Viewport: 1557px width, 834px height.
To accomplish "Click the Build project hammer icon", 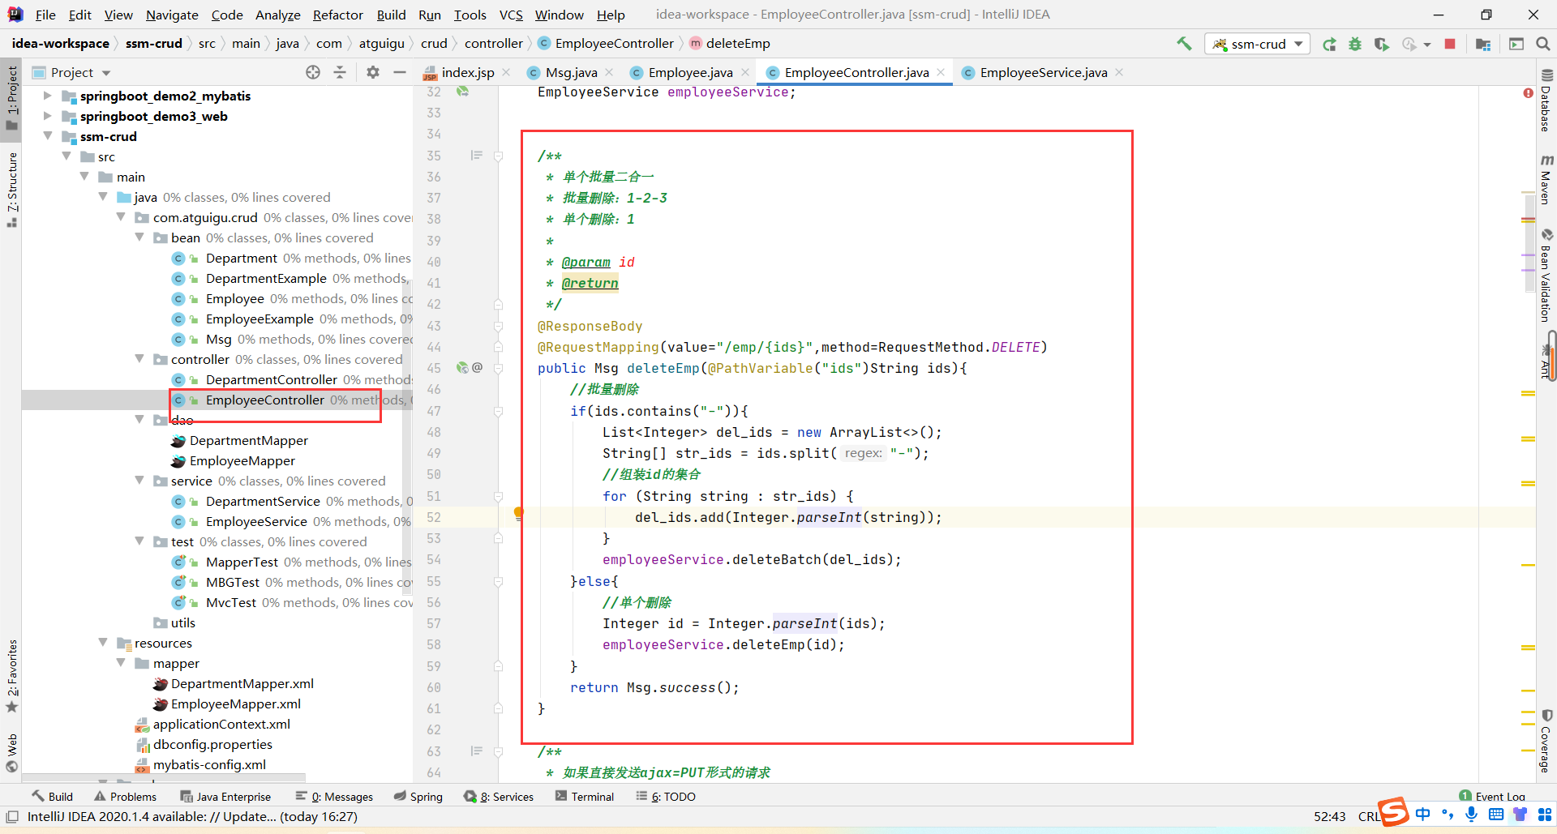I will [x=1184, y=44].
